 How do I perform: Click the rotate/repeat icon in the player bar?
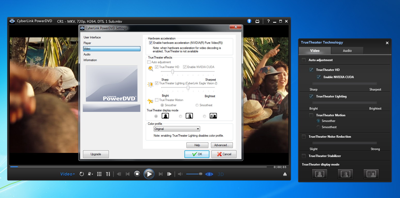coord(82,174)
